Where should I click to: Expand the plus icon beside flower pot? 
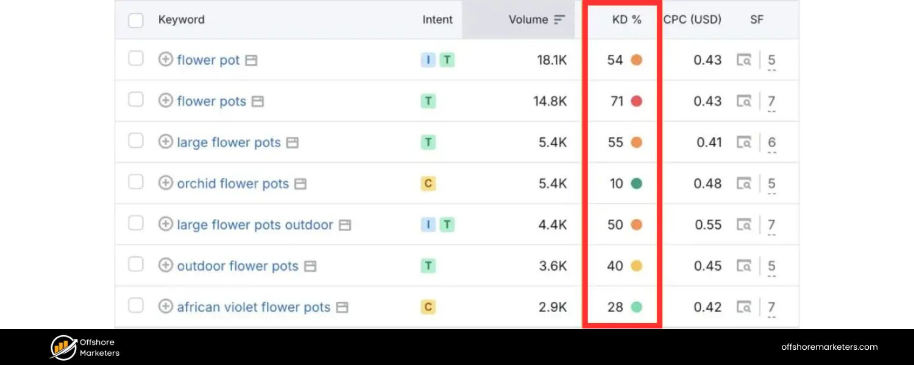click(165, 60)
